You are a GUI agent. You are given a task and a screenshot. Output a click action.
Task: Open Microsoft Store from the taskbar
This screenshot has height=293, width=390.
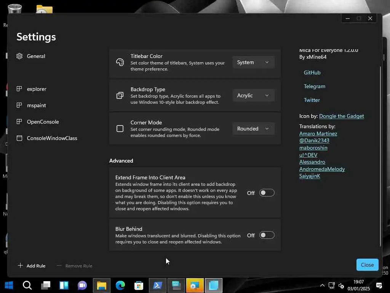[x=139, y=285]
